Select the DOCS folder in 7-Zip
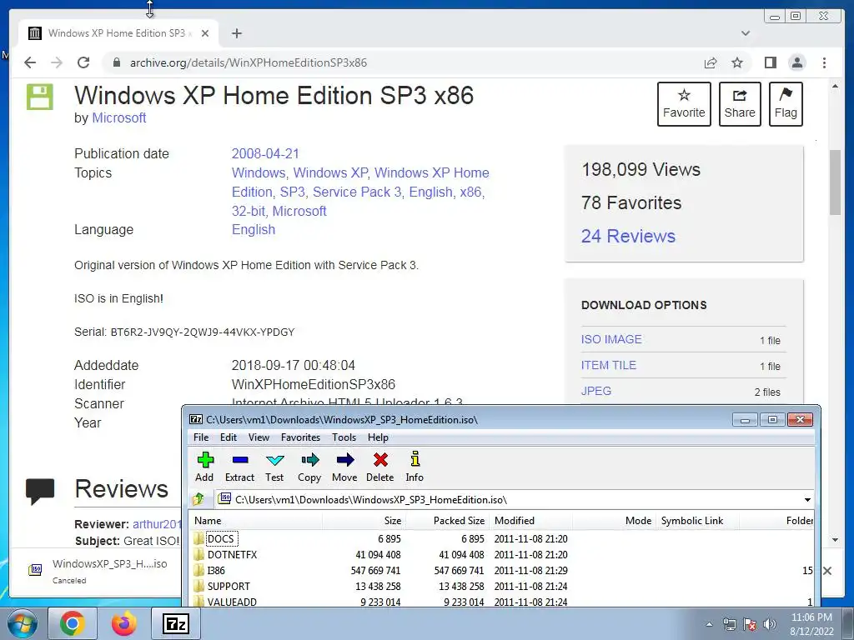This screenshot has height=640, width=854. point(220,539)
